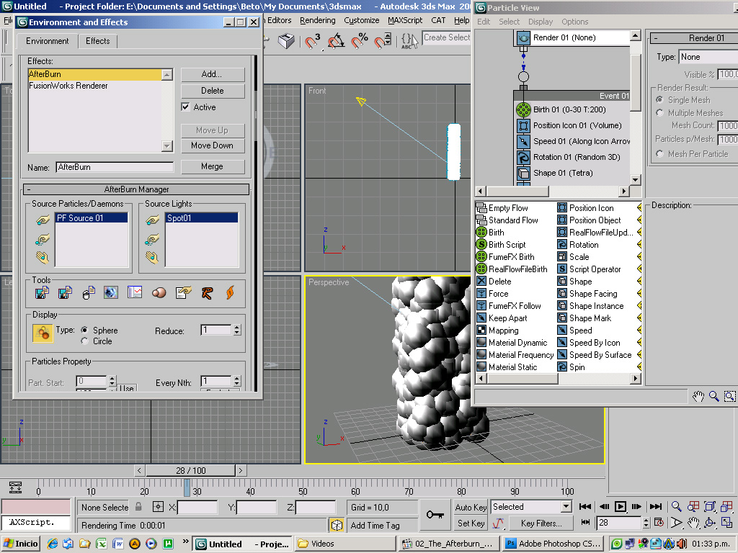The width and height of the screenshot is (738, 553).
Task: Toggle the yellow particle display icon
Action: pos(43,333)
